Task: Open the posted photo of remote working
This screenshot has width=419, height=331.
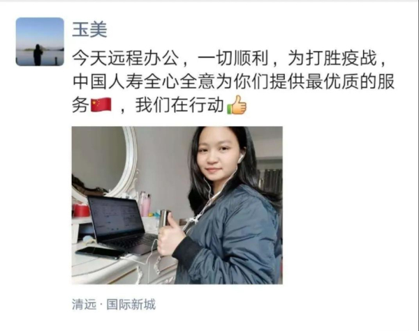Action: coord(177,205)
